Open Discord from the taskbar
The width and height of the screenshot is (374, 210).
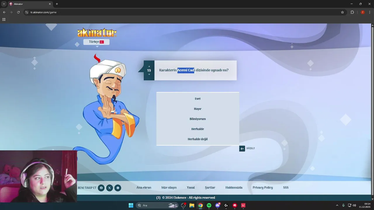218,205
